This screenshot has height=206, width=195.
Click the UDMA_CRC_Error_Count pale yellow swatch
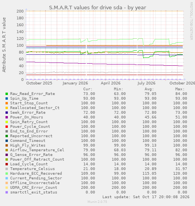7,188
